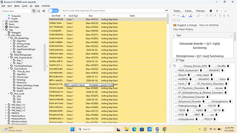Apply superscript formatting

[174, 15]
